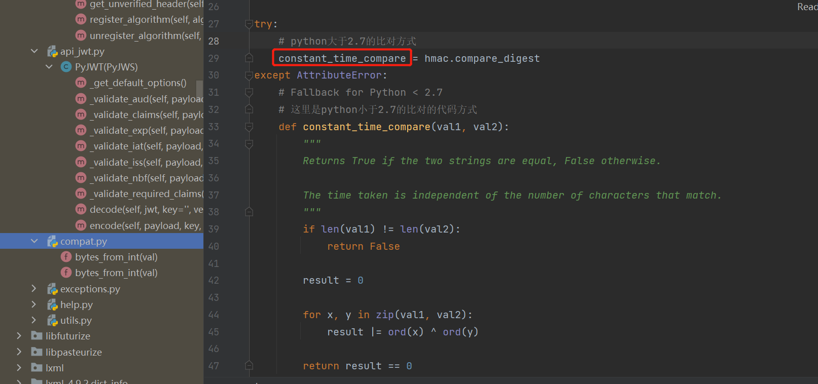Click the method icon beside _validate_claims
Screen dimensions: 818x384
[x=81, y=114]
